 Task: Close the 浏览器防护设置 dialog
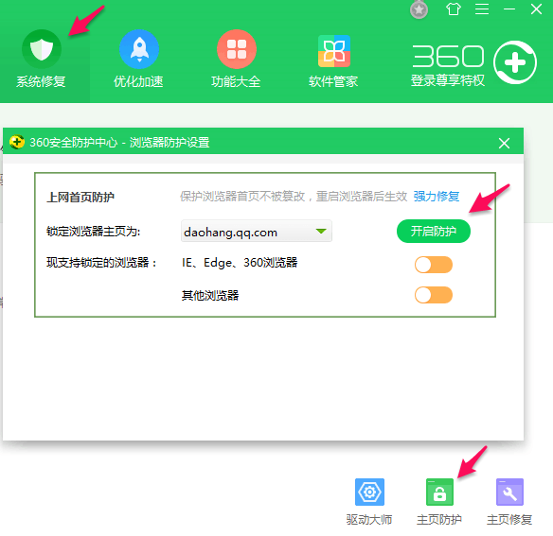click(504, 144)
